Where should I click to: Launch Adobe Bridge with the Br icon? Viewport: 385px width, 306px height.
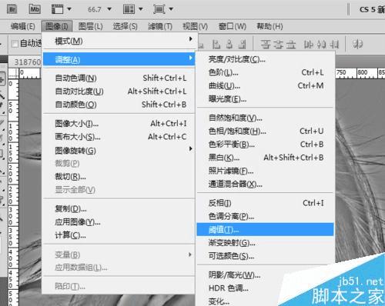pyautogui.click(x=12, y=9)
